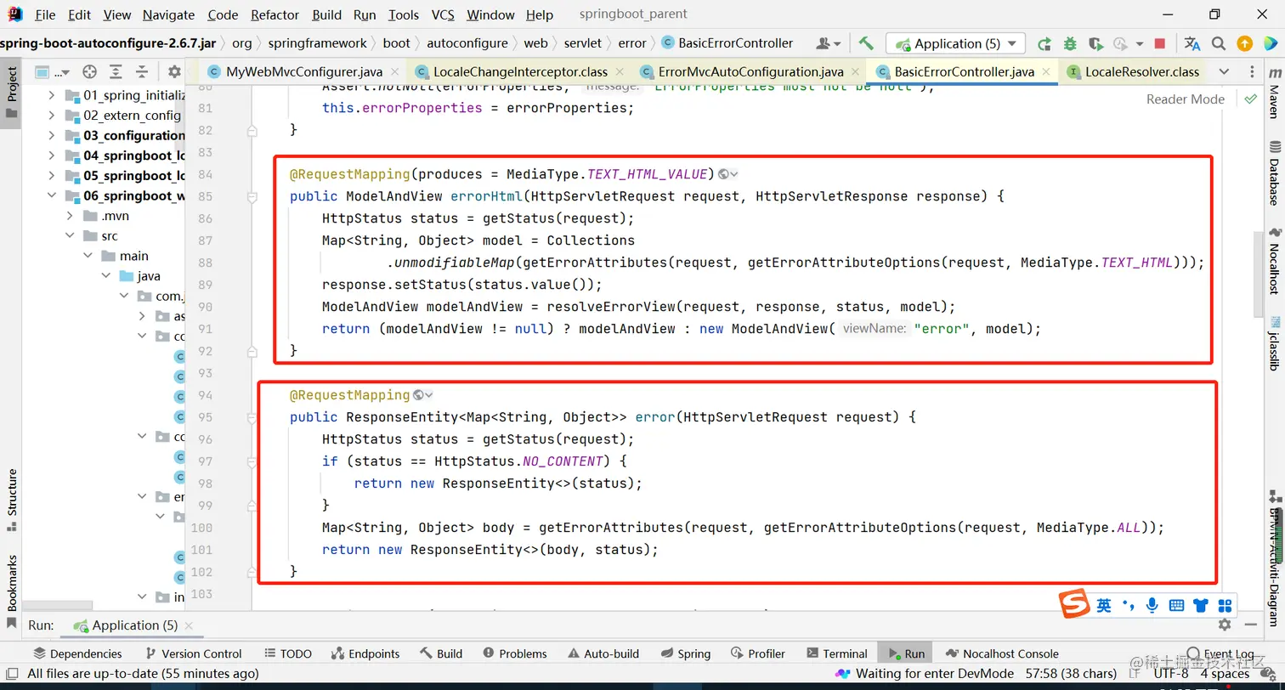Open the Problems tool window
Image resolution: width=1285 pixels, height=690 pixels.
515,653
